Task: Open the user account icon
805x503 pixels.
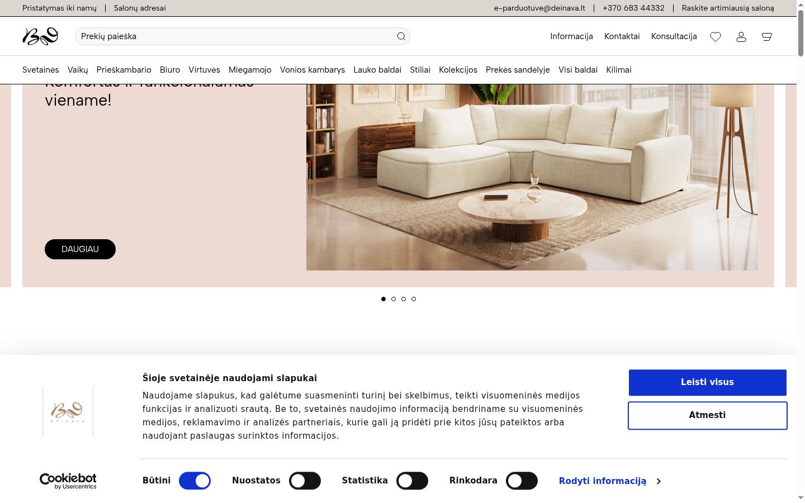Action: pyautogui.click(x=741, y=36)
